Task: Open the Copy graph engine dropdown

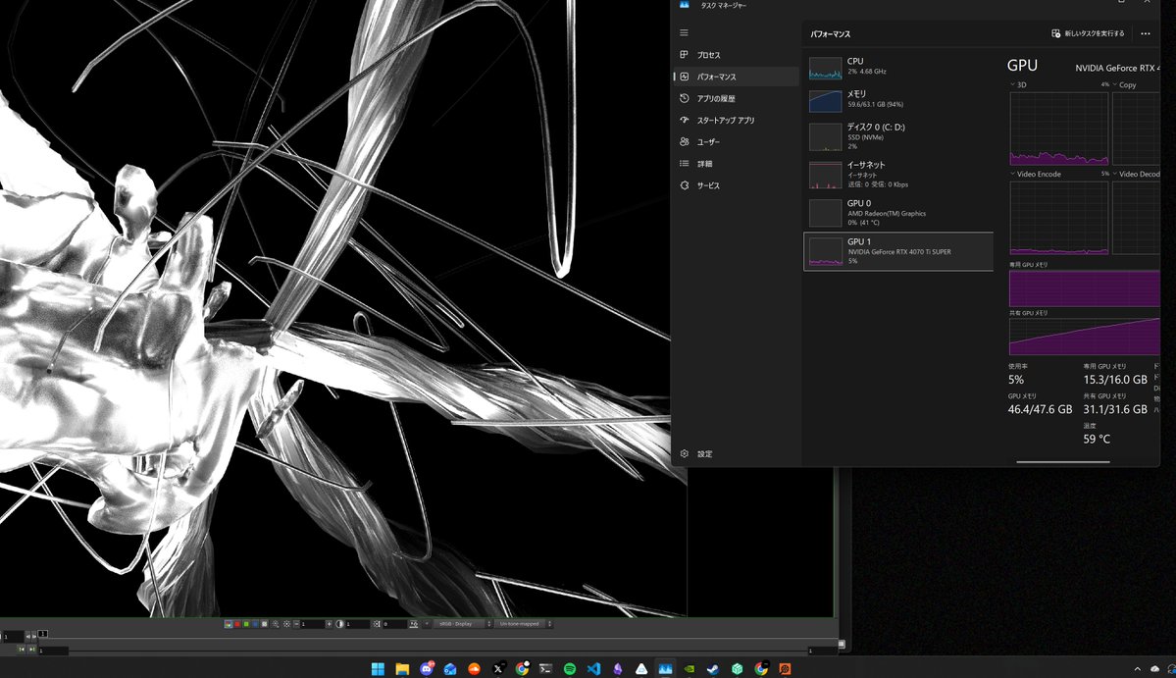Action: click(1124, 84)
